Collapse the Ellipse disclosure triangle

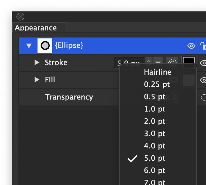click(29, 46)
